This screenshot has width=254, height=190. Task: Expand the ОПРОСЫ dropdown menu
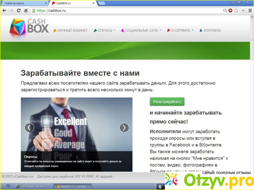pos(105,30)
